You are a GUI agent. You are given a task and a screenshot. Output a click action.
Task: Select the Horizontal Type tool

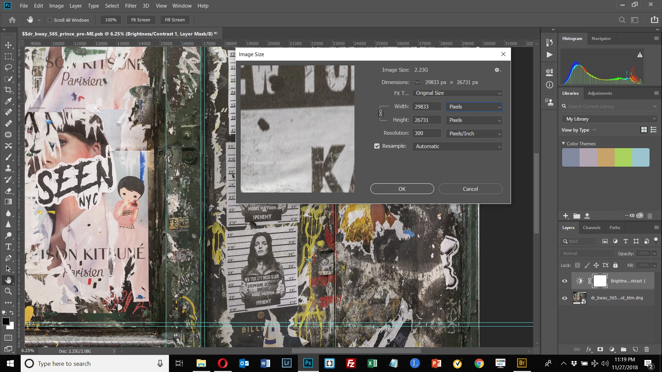8,247
